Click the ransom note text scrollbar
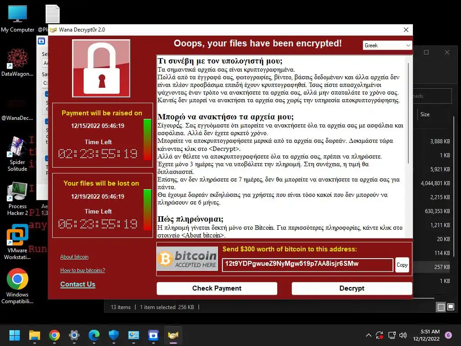The width and height of the screenshot is (461, 346). [408, 113]
